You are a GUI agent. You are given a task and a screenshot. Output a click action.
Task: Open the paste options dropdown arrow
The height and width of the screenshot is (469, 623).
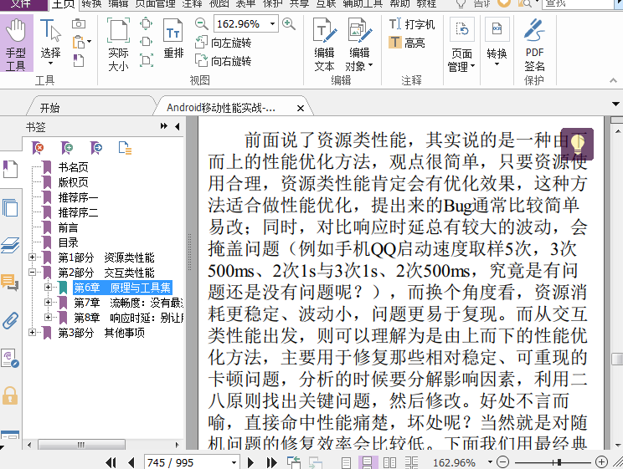[x=89, y=41]
